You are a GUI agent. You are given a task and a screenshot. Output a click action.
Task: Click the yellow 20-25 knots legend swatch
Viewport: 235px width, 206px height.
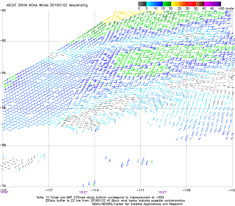point(175,4)
